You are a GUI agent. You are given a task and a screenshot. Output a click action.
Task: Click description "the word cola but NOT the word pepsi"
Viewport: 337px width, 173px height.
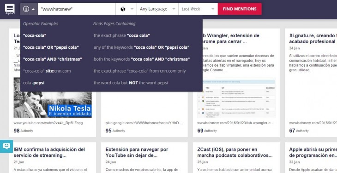pos(131,83)
